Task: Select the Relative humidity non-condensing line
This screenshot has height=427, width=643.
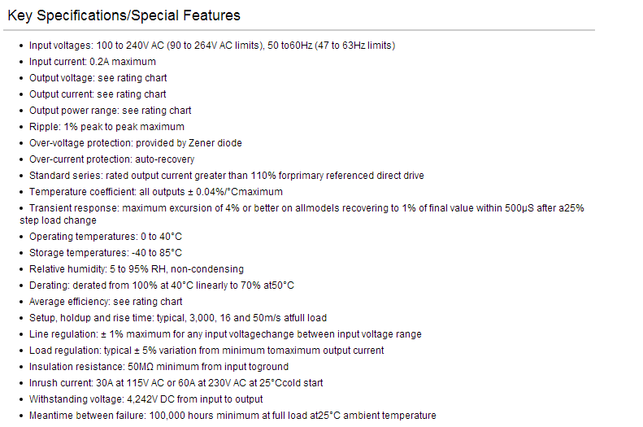Action: tap(136, 269)
